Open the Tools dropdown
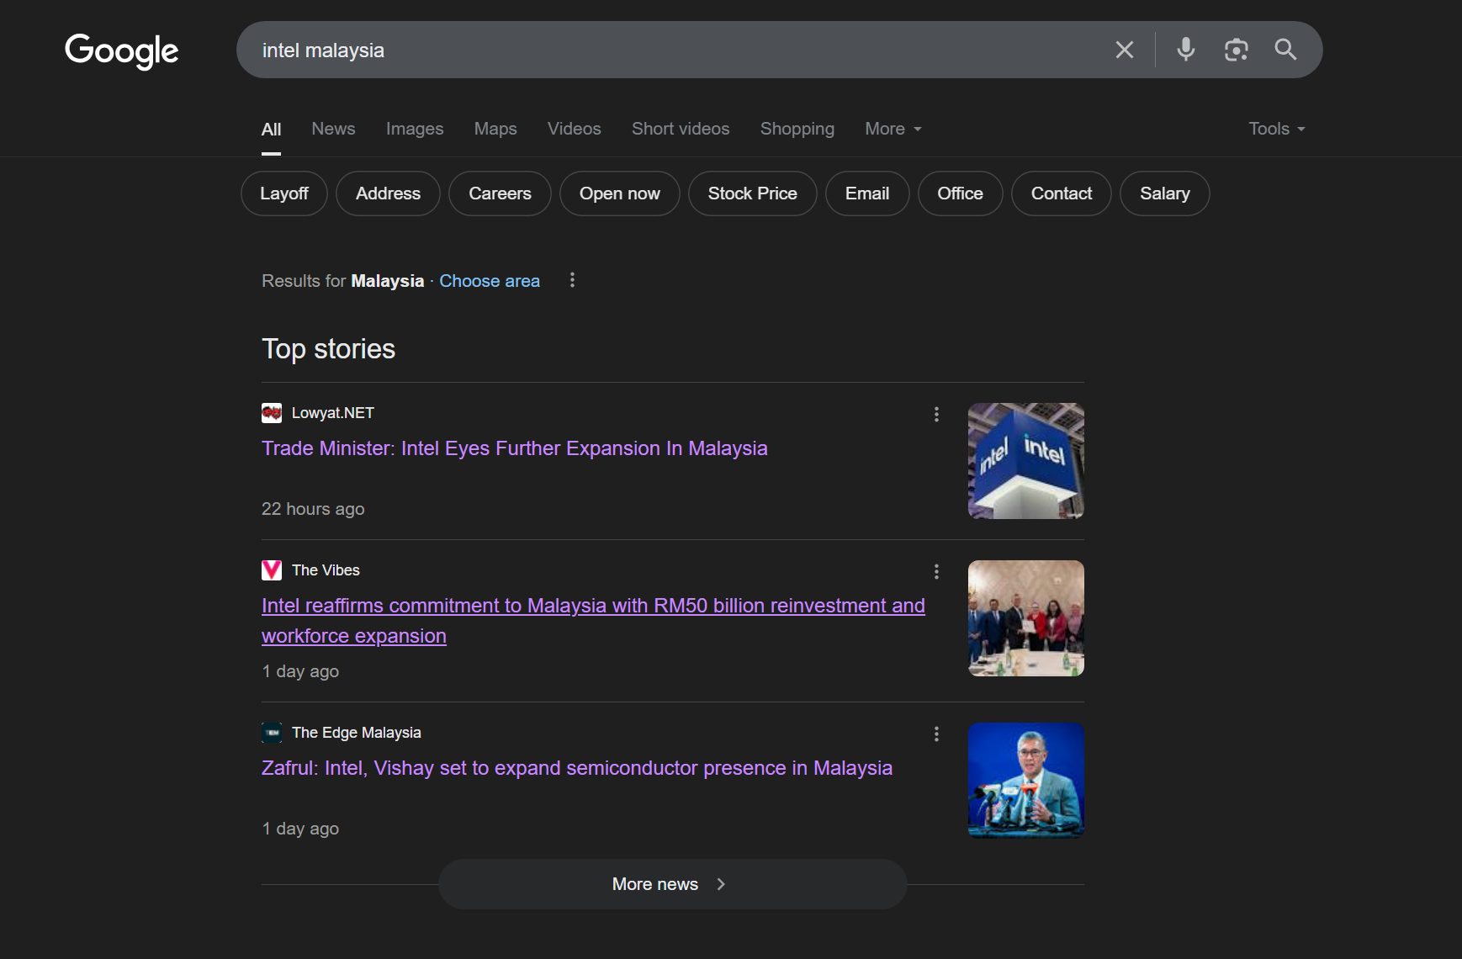Screen dimensions: 1462x959 point(1276,129)
